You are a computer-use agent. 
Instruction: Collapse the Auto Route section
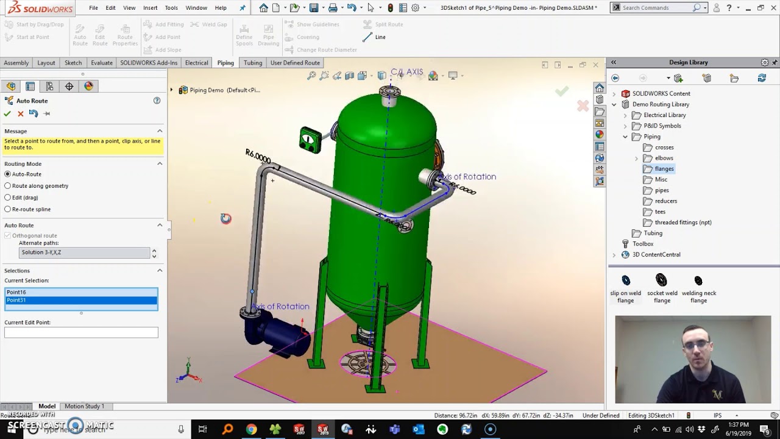click(160, 225)
